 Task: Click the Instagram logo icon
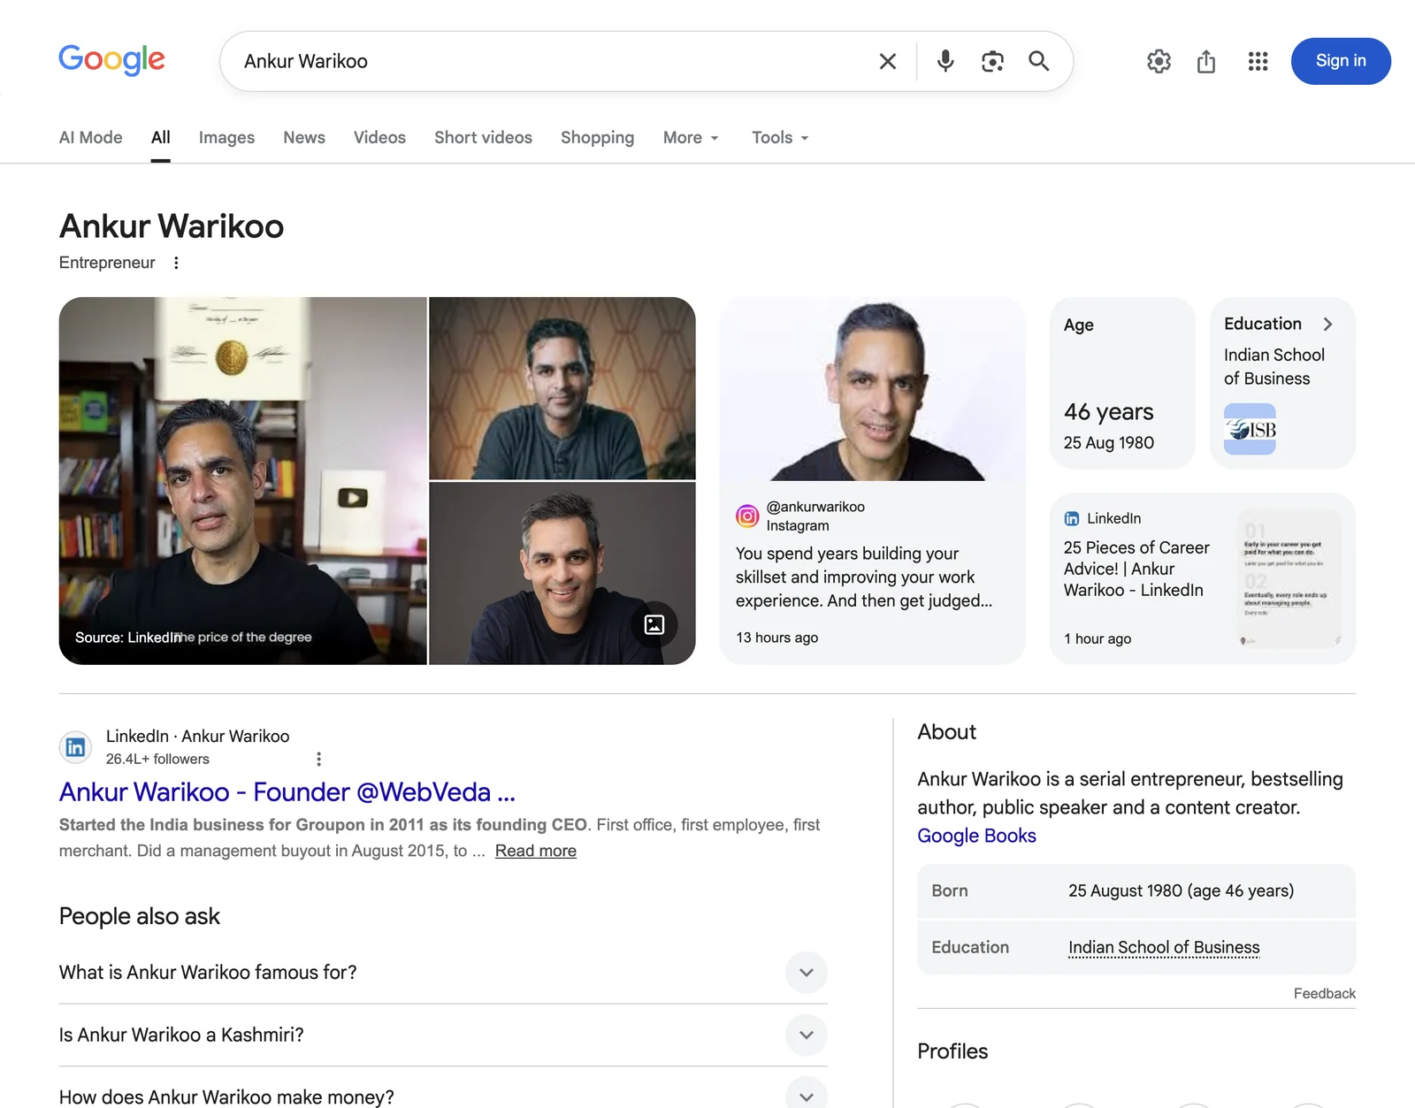(747, 516)
